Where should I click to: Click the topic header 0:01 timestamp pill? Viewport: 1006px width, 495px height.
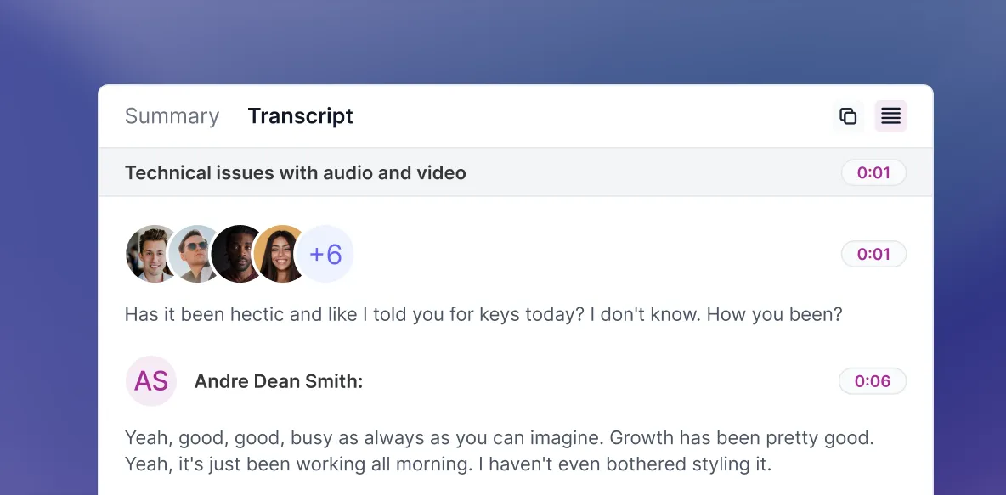873,172
